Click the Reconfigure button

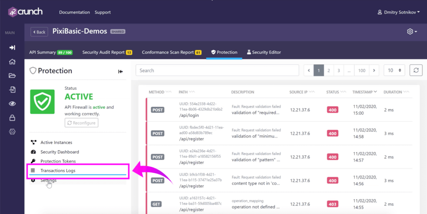coord(81,123)
